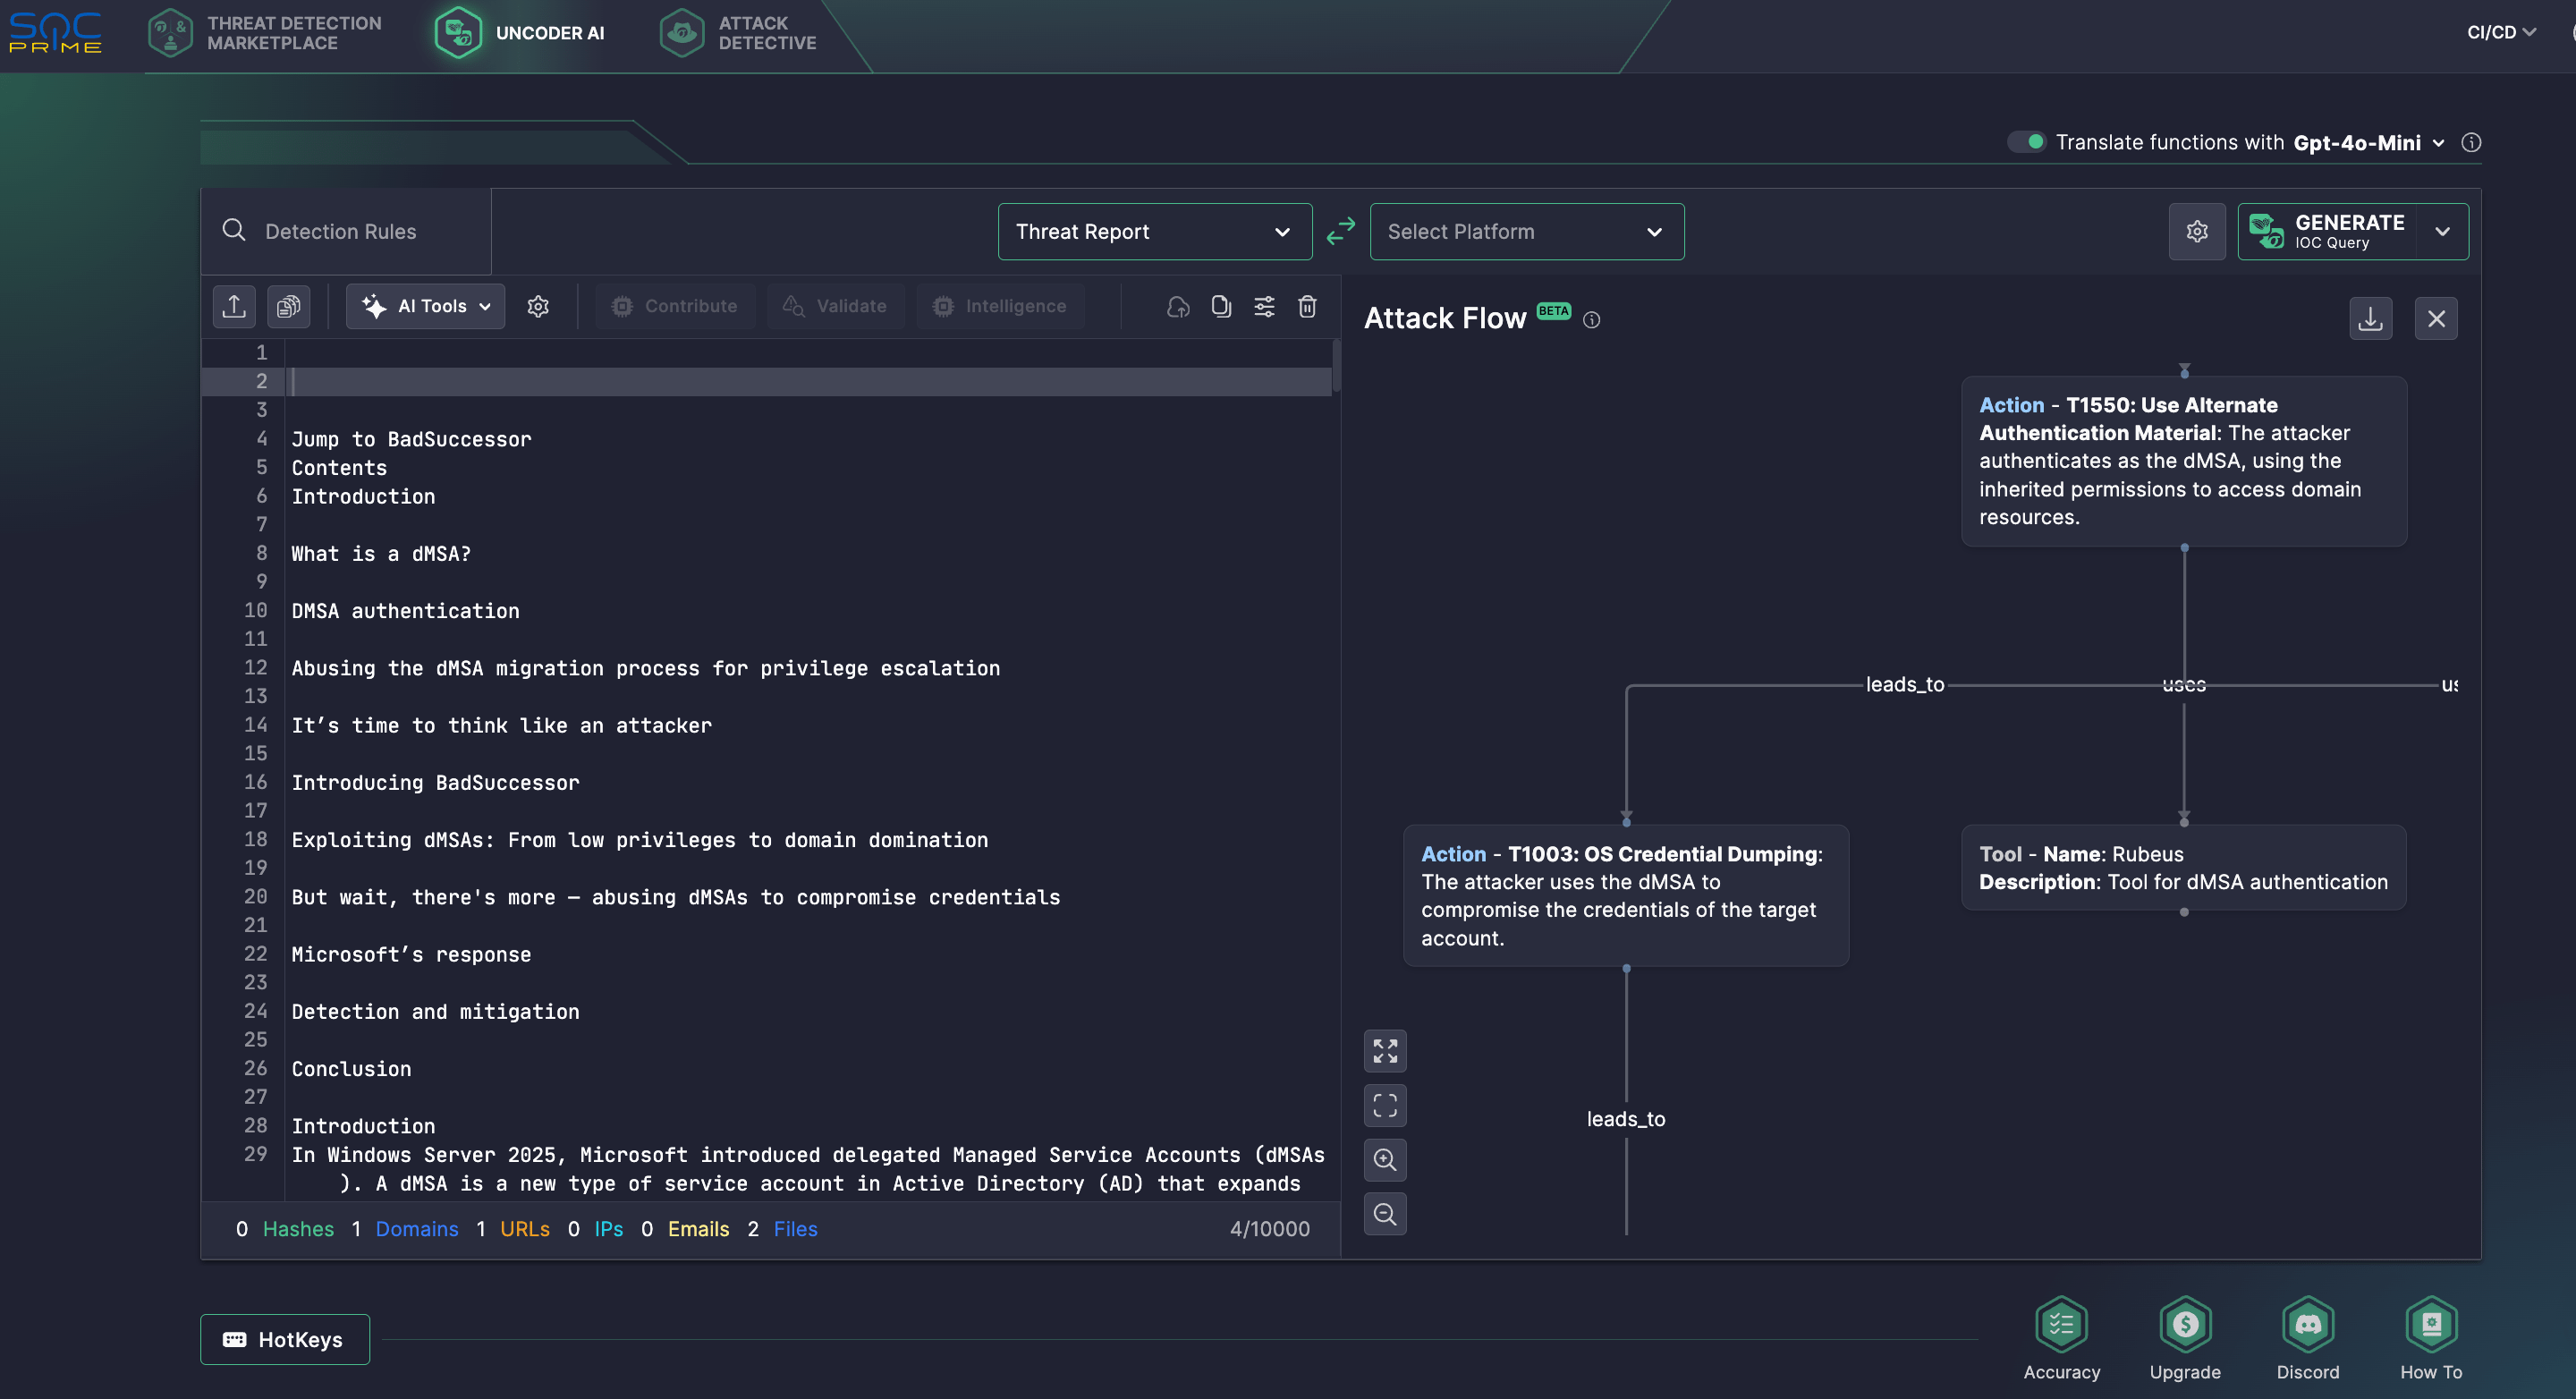Open editor settings gear icon
The image size is (2576, 1399).
538,306
